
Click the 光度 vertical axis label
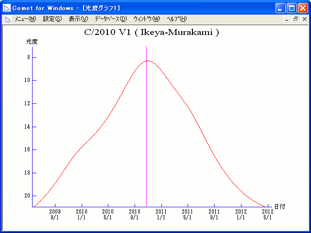pyautogui.click(x=32, y=42)
